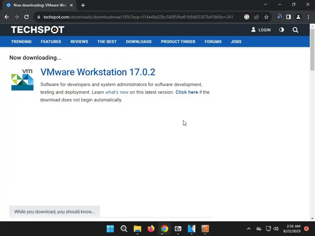This screenshot has width=315, height=236.
Task: Select the 'While you download' tab
Action: 55,211
